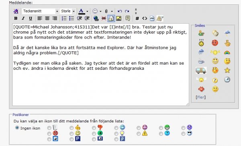Remove link using the unlink icon

click(x=104, y=18)
